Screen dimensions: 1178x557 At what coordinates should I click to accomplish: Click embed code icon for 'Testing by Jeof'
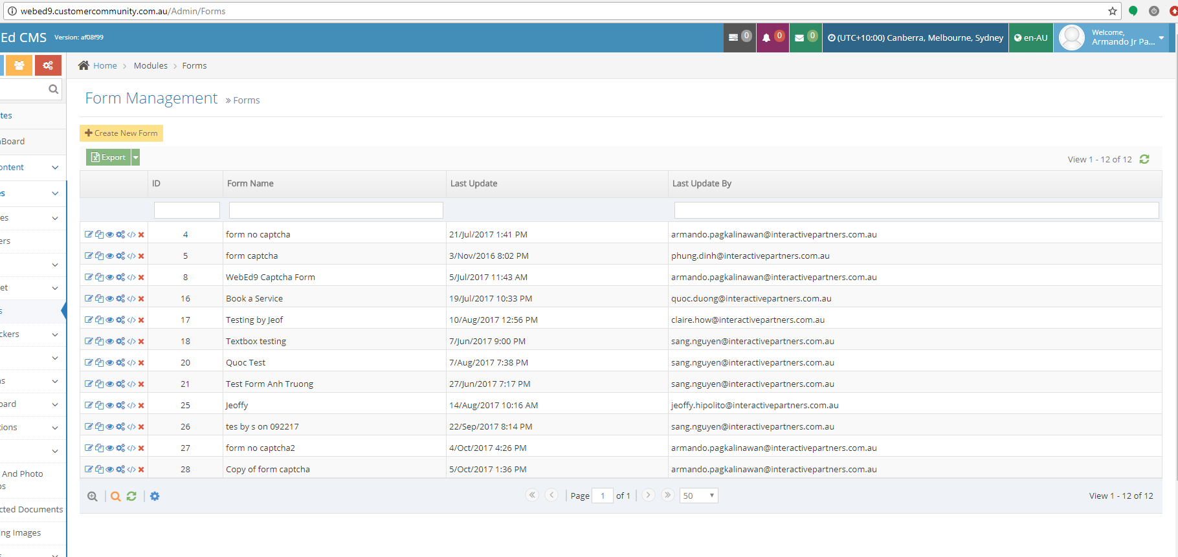click(x=131, y=320)
